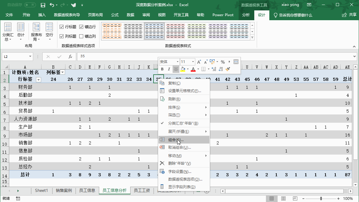The height and width of the screenshot is (202, 359).
Task: Select the orange PivotTable style thumbnail
Action: pyautogui.click(x=112, y=31)
